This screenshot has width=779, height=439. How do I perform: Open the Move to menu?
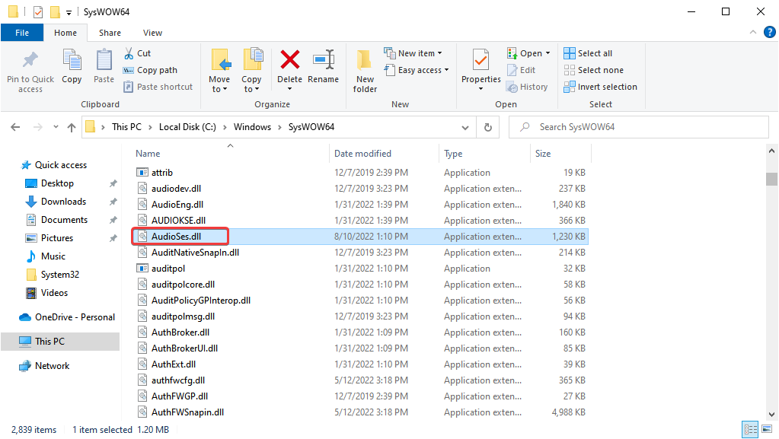click(219, 71)
